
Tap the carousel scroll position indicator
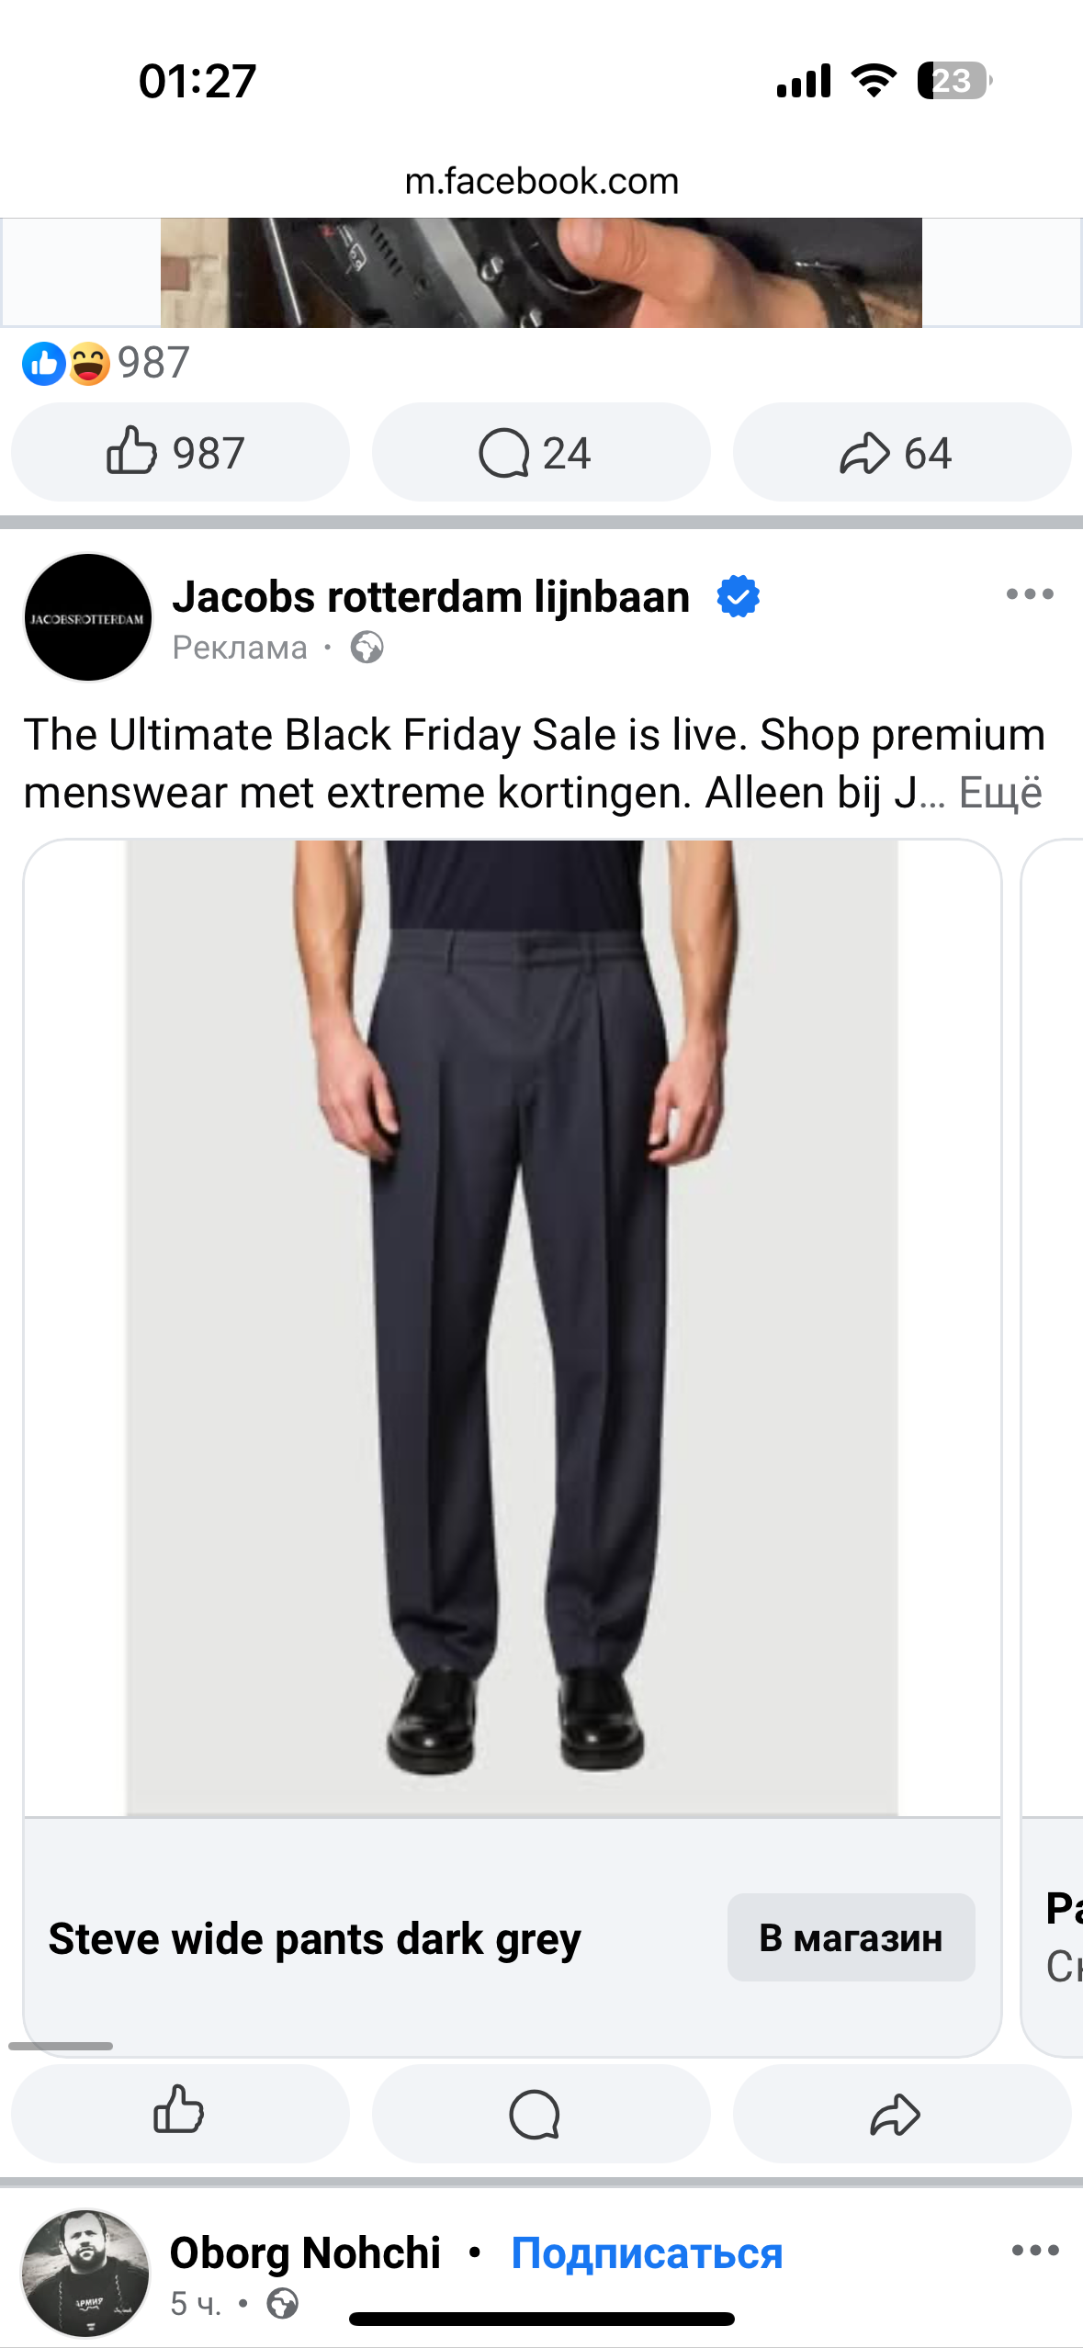click(61, 2046)
